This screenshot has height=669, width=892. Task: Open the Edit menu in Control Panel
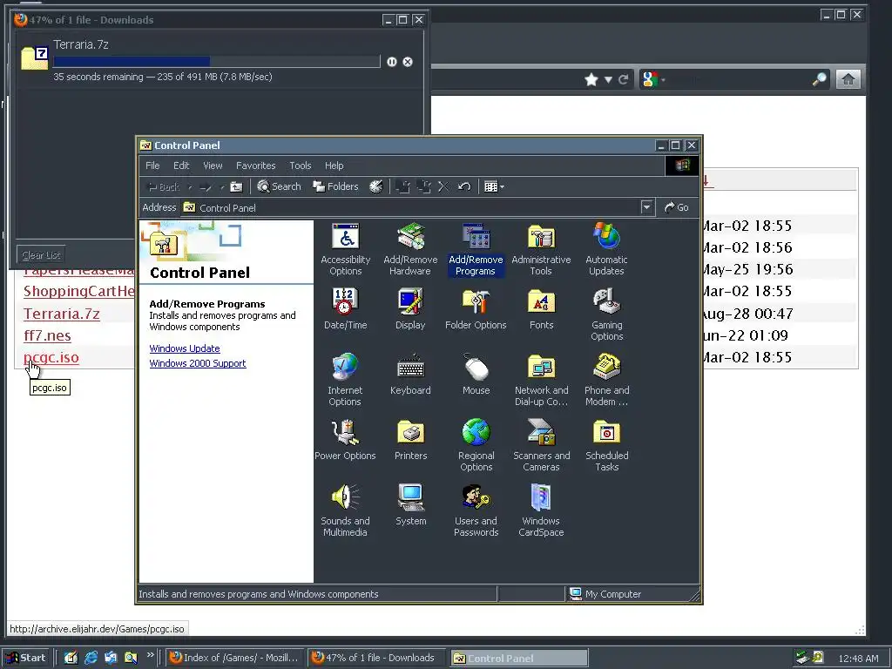tap(181, 166)
